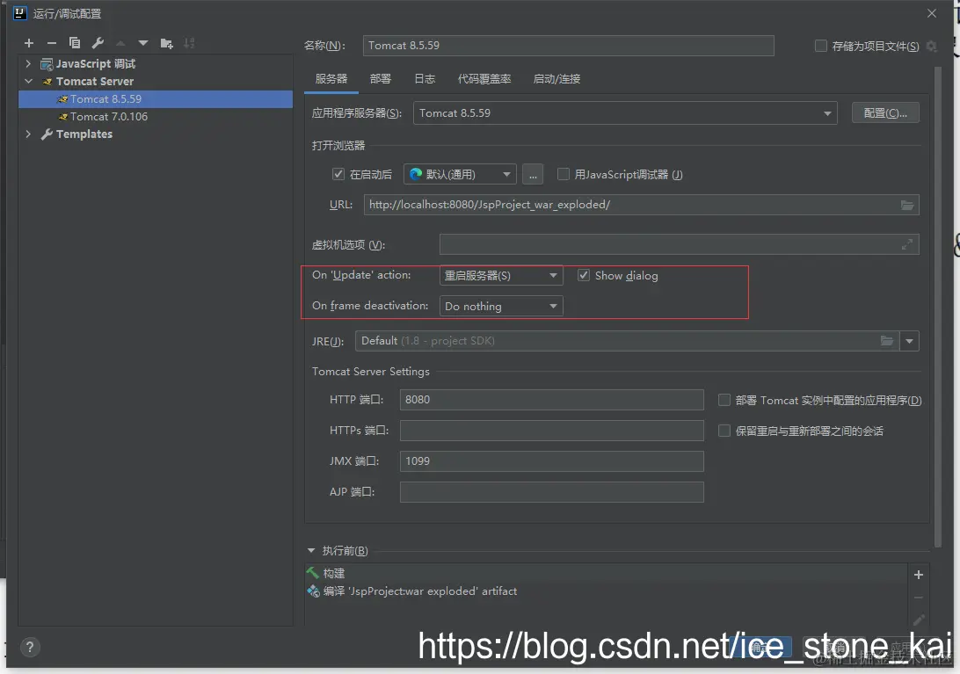Image resolution: width=960 pixels, height=674 pixels.
Task: Open JRE dropdown arrow
Action: 909,341
